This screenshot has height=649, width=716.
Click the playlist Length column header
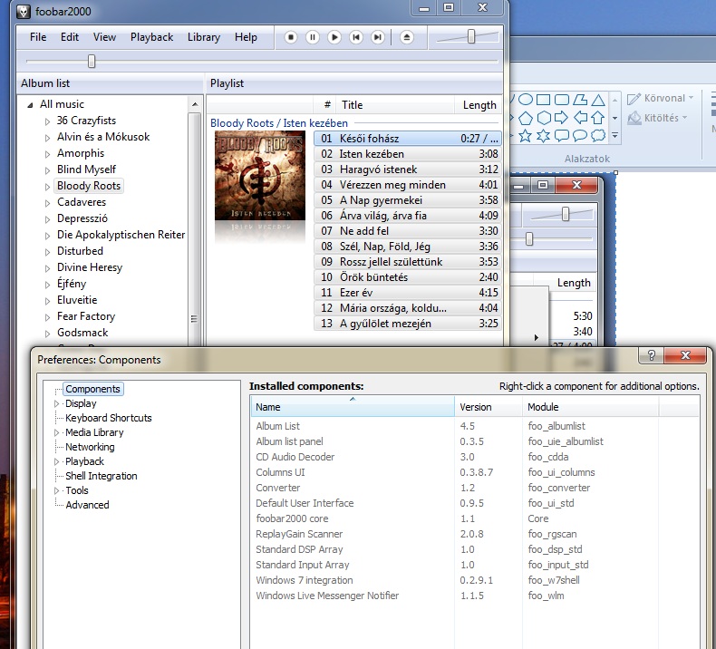[478, 105]
